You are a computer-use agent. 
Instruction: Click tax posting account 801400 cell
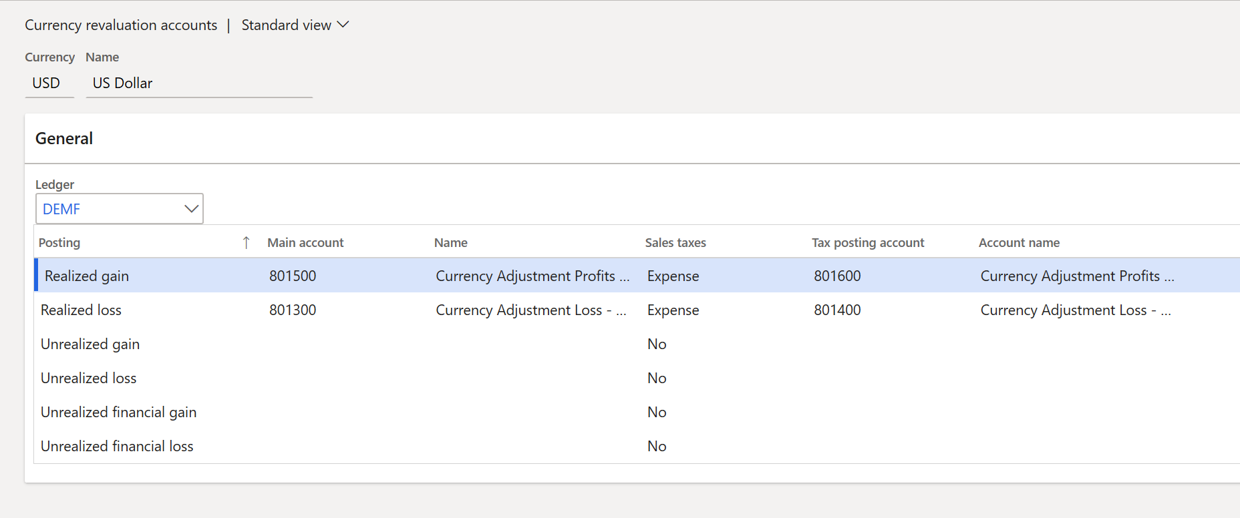pyautogui.click(x=837, y=310)
